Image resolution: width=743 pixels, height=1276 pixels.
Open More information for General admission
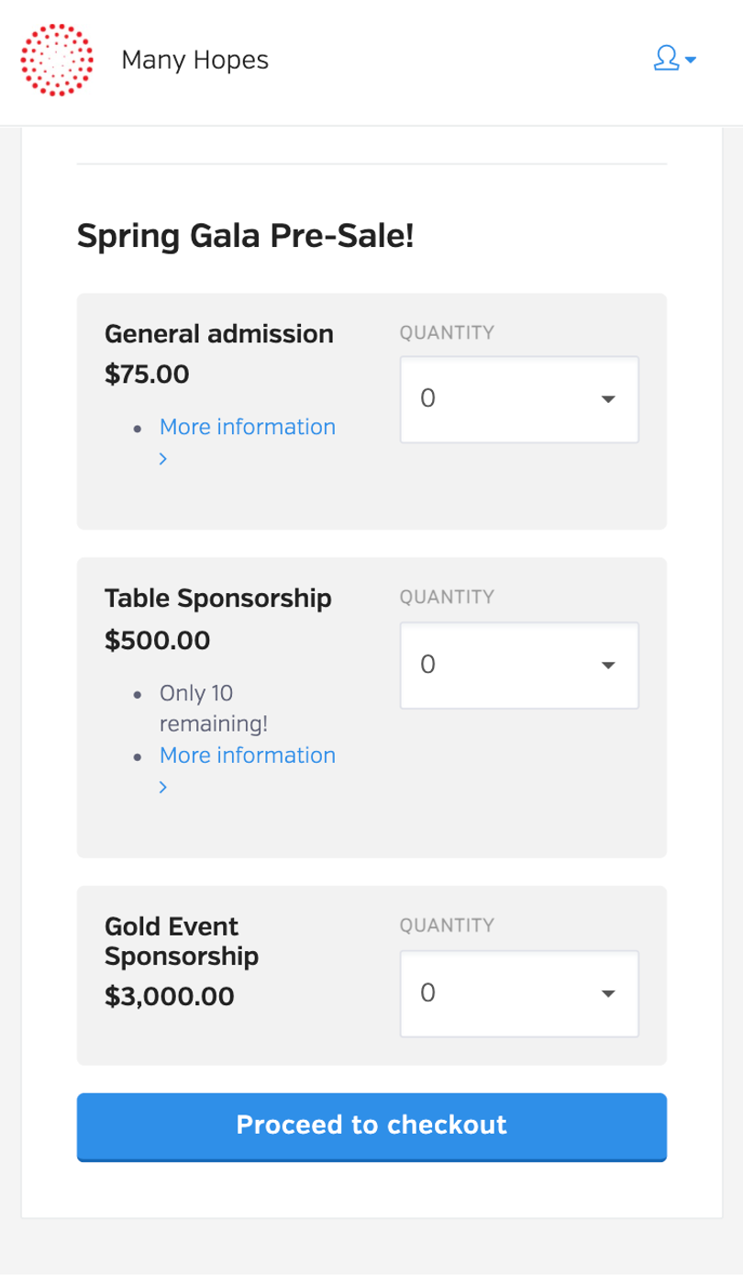tap(248, 427)
